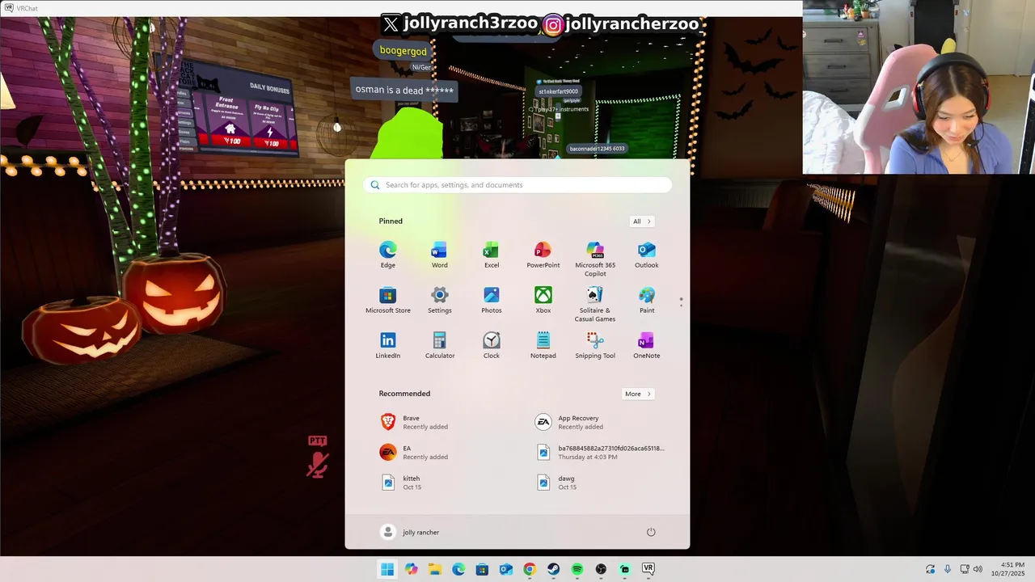Screen dimensions: 1035x582
Task: Click the Daily Bonuses board in VRChat
Action: [x=236, y=109]
